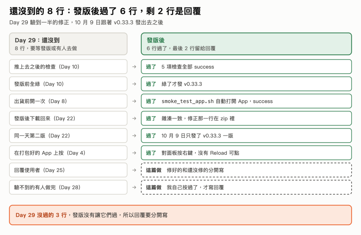Click the title "還沒到的 8 行：發版後過了 6 行"

click(x=105, y=11)
